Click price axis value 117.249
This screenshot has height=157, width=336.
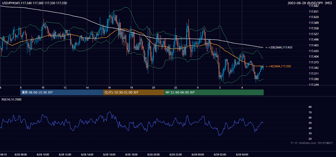(x=314, y=85)
